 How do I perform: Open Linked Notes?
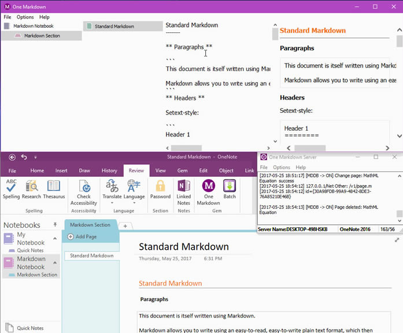point(184,187)
